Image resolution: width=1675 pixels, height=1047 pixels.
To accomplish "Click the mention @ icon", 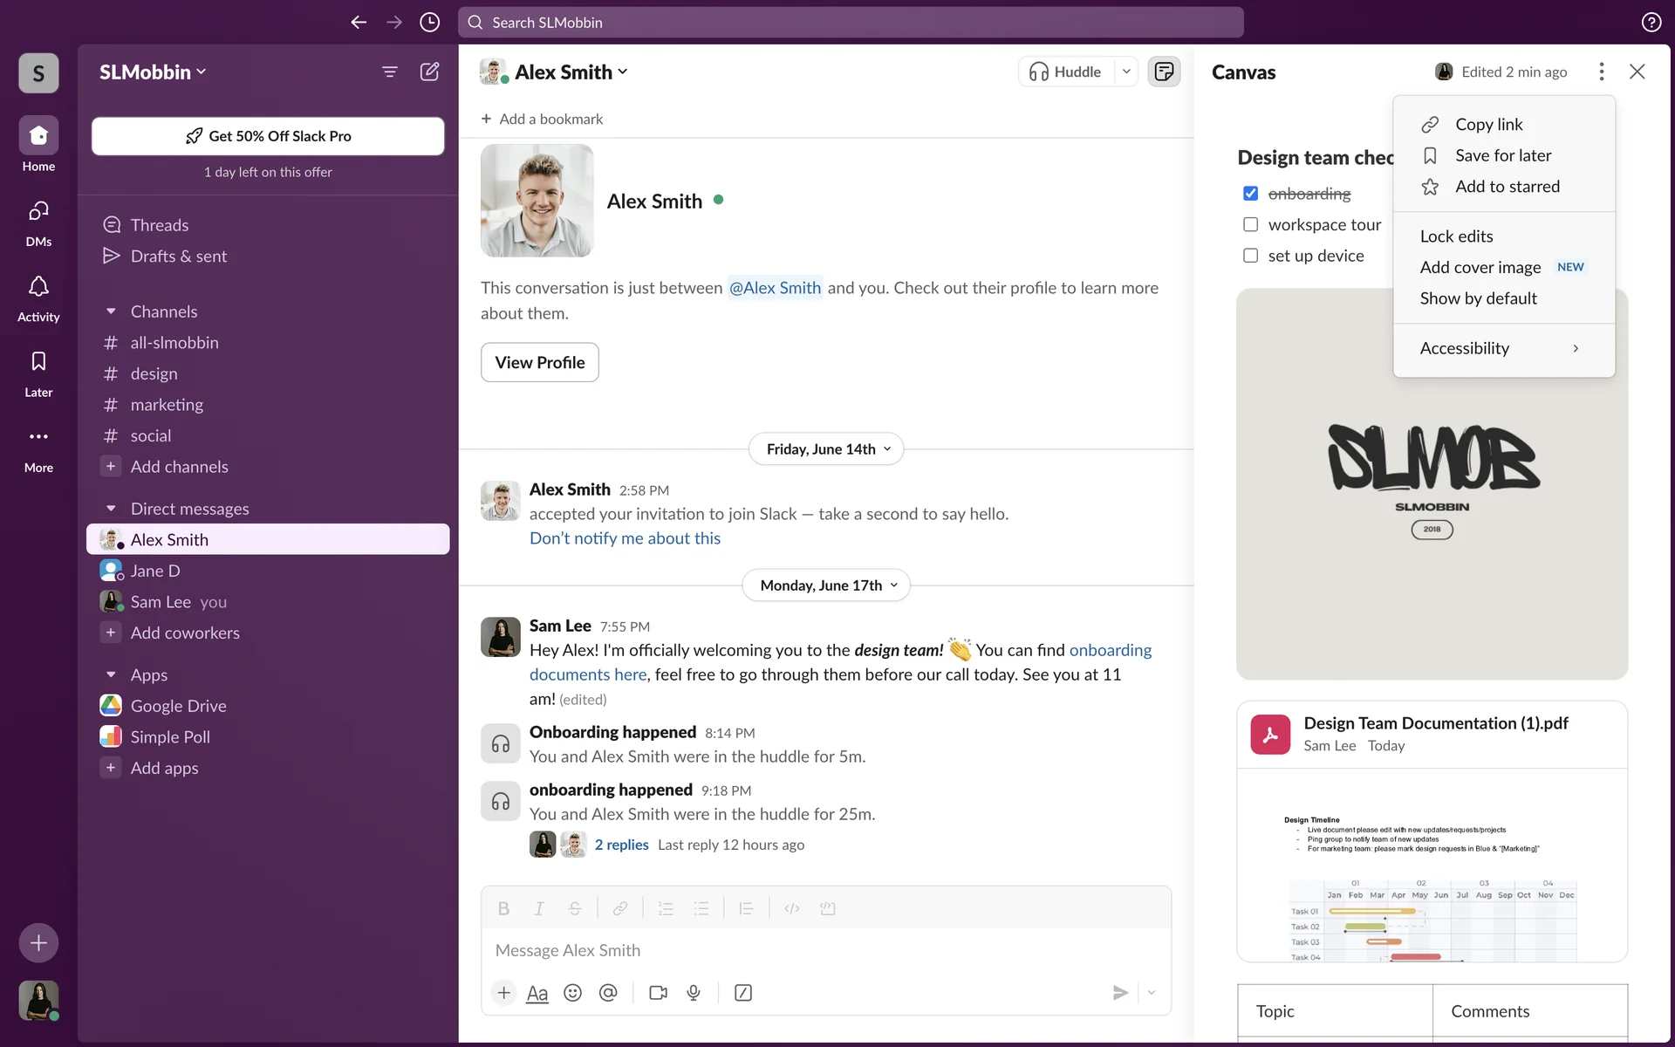I will (608, 993).
